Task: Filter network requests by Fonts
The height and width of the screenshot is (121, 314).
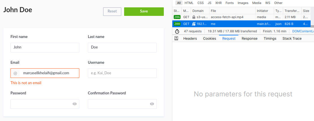Action: tap(230, 3)
